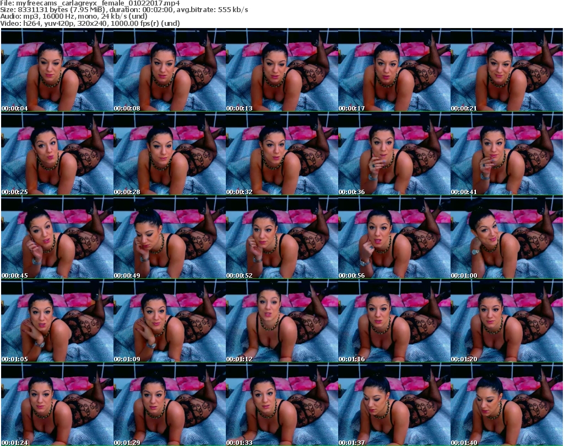Click the Video h264 info line

90,23
